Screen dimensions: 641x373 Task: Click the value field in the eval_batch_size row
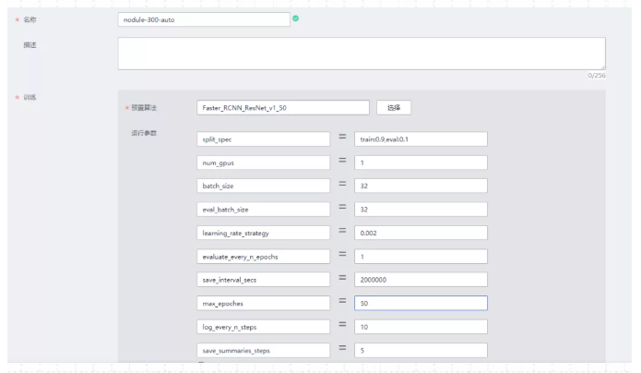click(421, 209)
